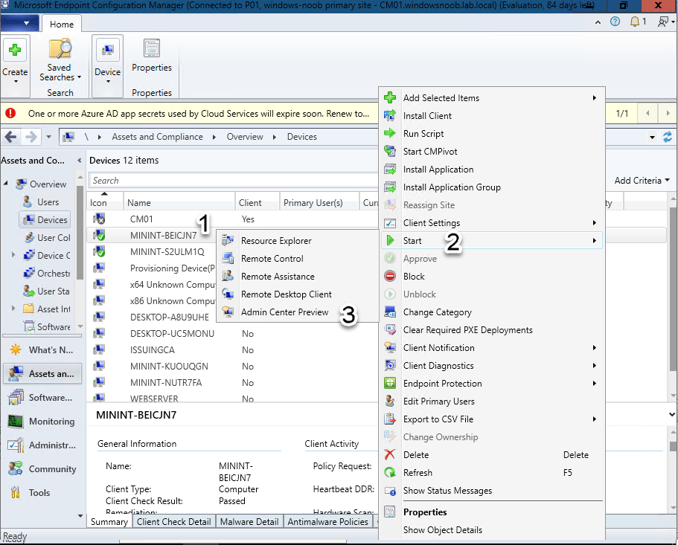The height and width of the screenshot is (545, 678).
Task: Click the Install Client menu icon
Action: [389, 116]
